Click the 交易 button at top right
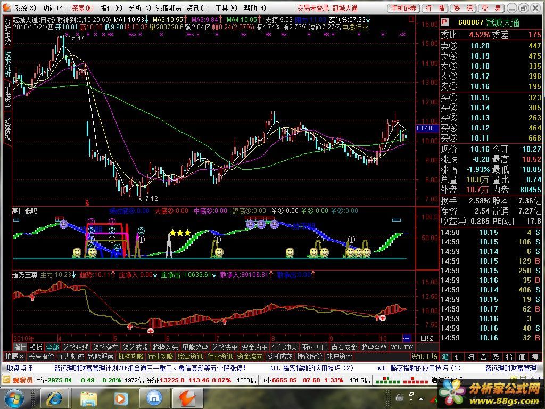The width and height of the screenshot is (545, 409). click(x=491, y=8)
